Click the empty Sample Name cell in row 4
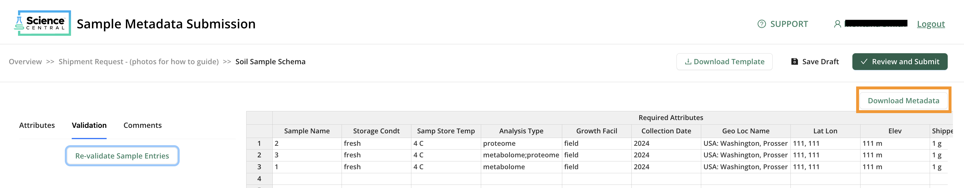 [307, 179]
